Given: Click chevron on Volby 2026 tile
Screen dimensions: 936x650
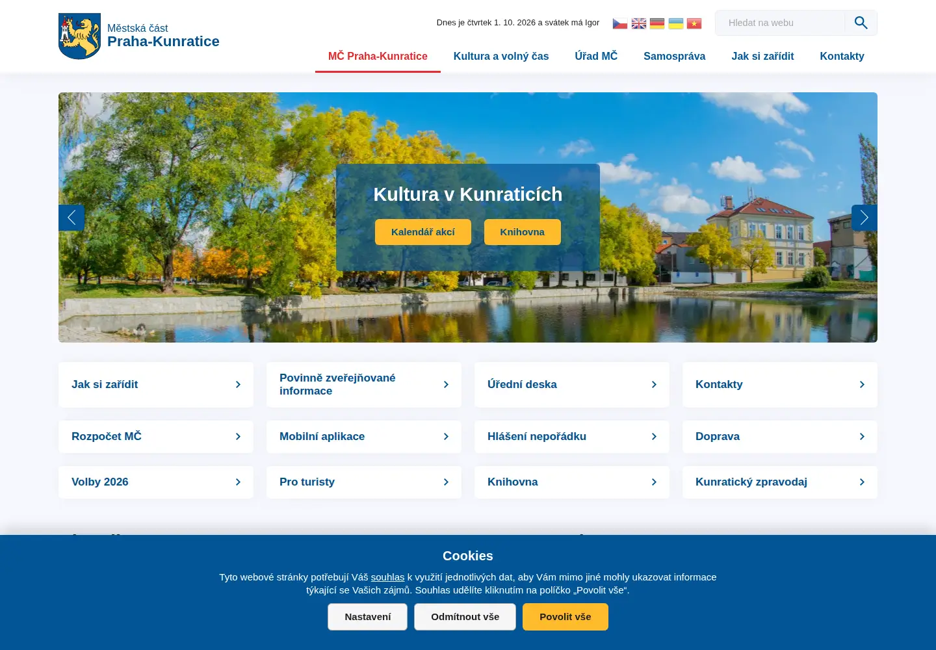Looking at the screenshot, I should [x=238, y=482].
